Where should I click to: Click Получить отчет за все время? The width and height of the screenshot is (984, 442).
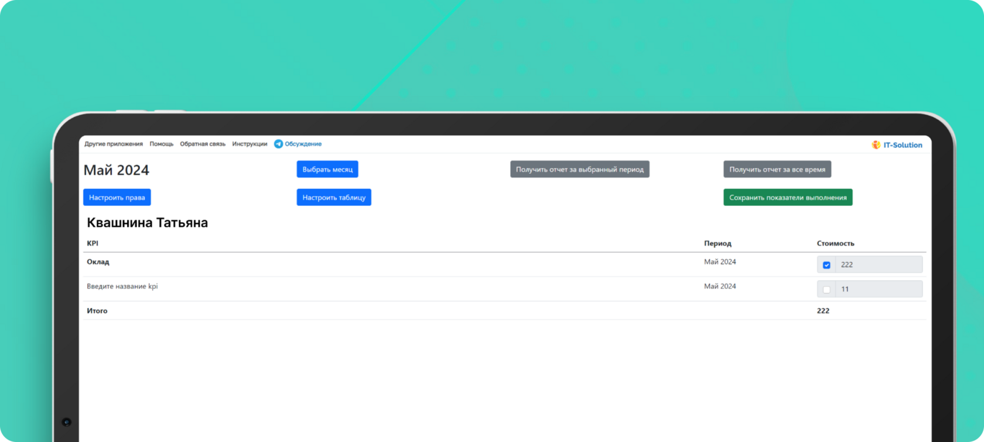pyautogui.click(x=777, y=170)
